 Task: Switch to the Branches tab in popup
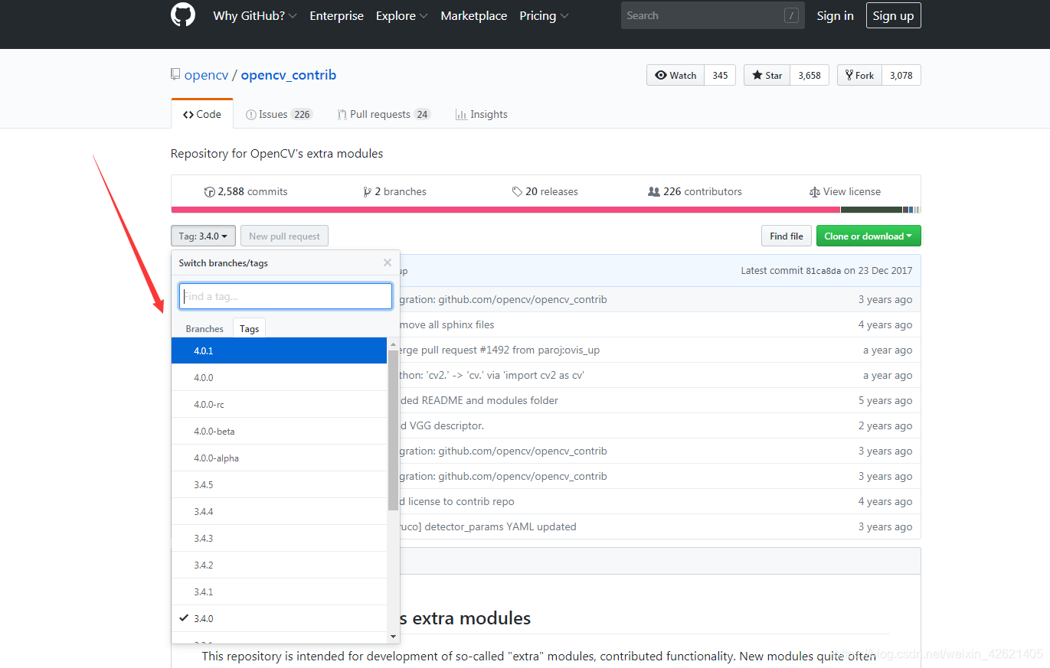tap(204, 328)
